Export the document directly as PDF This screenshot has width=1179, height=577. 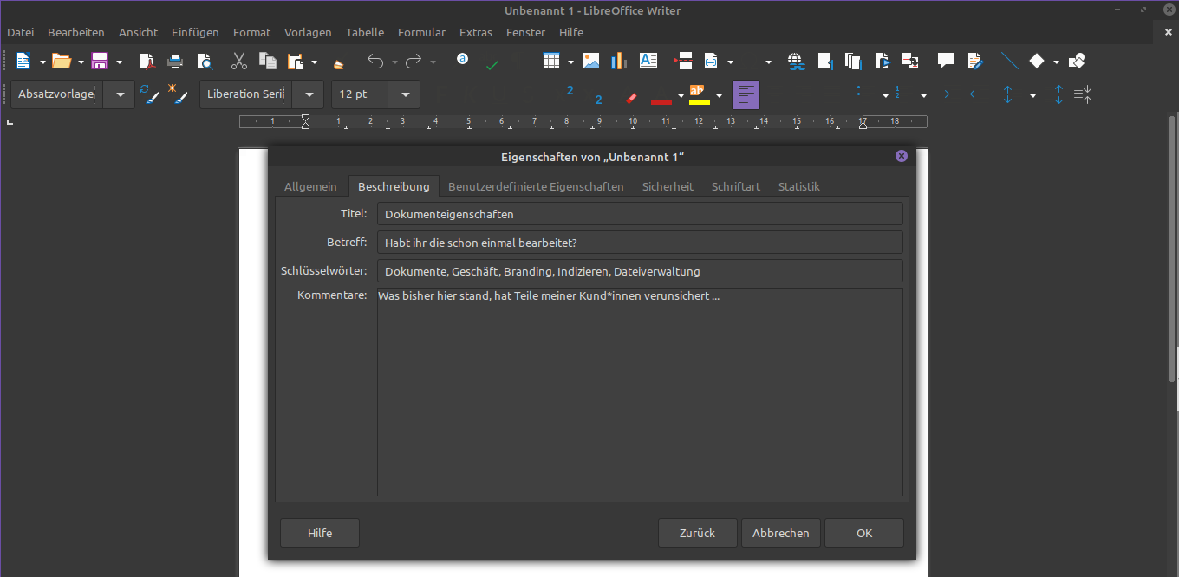(147, 62)
